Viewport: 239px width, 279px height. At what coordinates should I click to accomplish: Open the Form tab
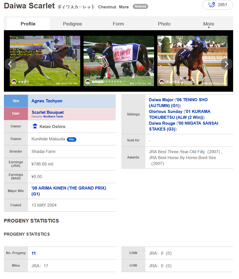pyautogui.click(x=118, y=24)
